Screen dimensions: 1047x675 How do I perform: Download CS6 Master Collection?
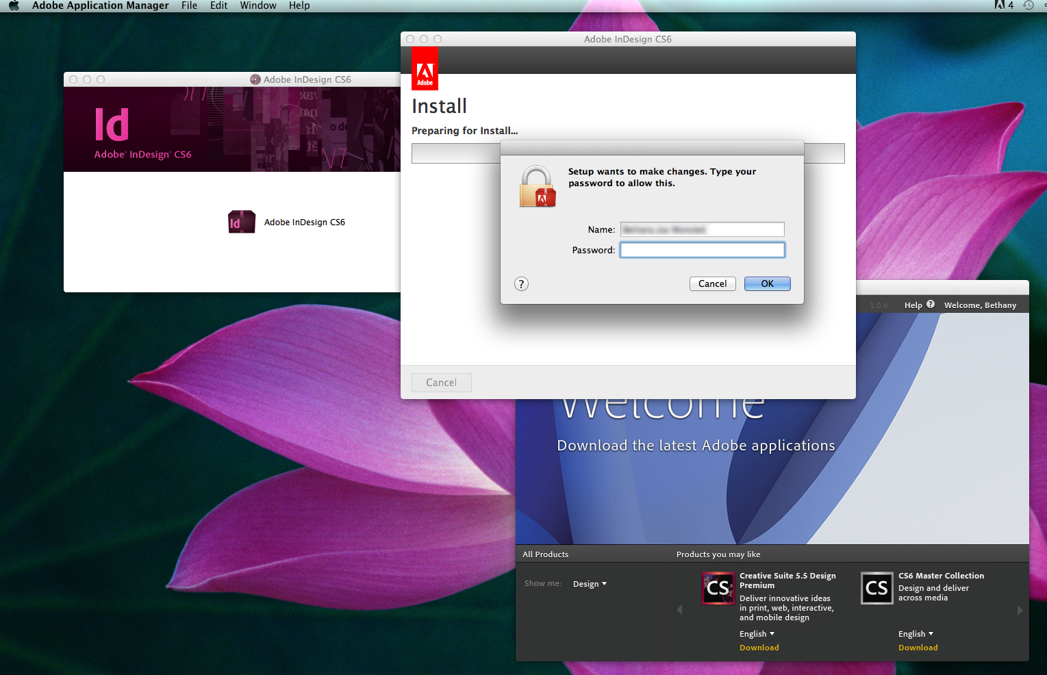click(918, 647)
